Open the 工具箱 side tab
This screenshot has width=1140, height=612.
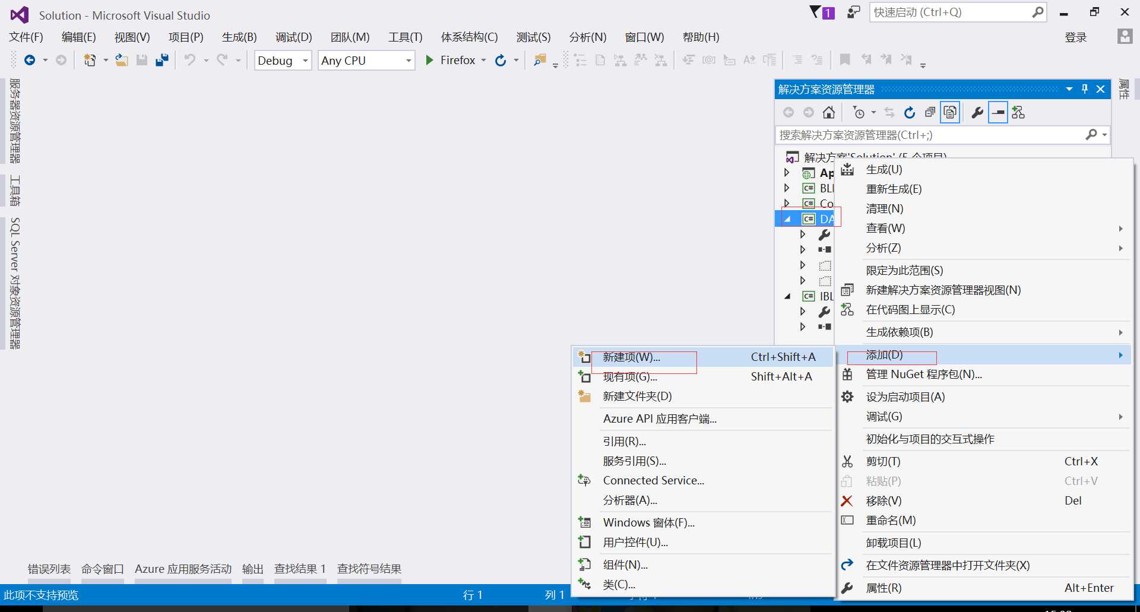click(x=15, y=191)
